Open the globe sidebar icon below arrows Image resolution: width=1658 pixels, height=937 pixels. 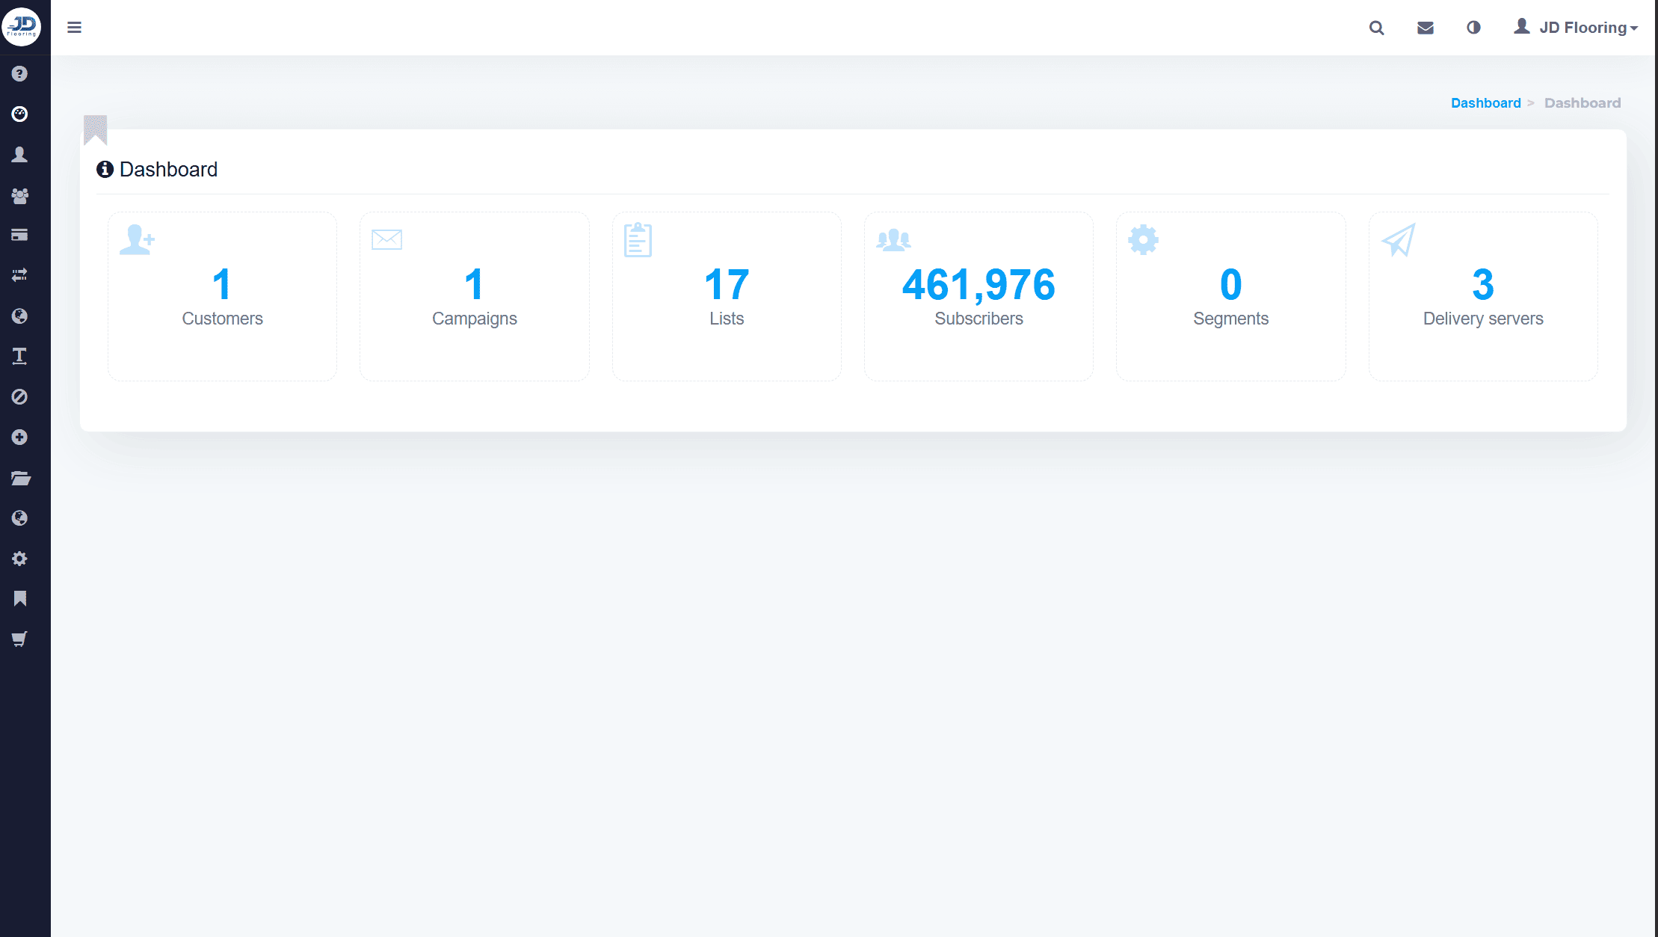20,316
